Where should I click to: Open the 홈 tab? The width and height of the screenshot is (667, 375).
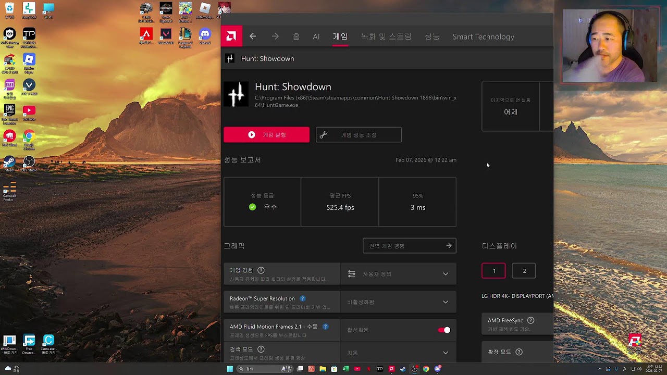[x=296, y=36]
